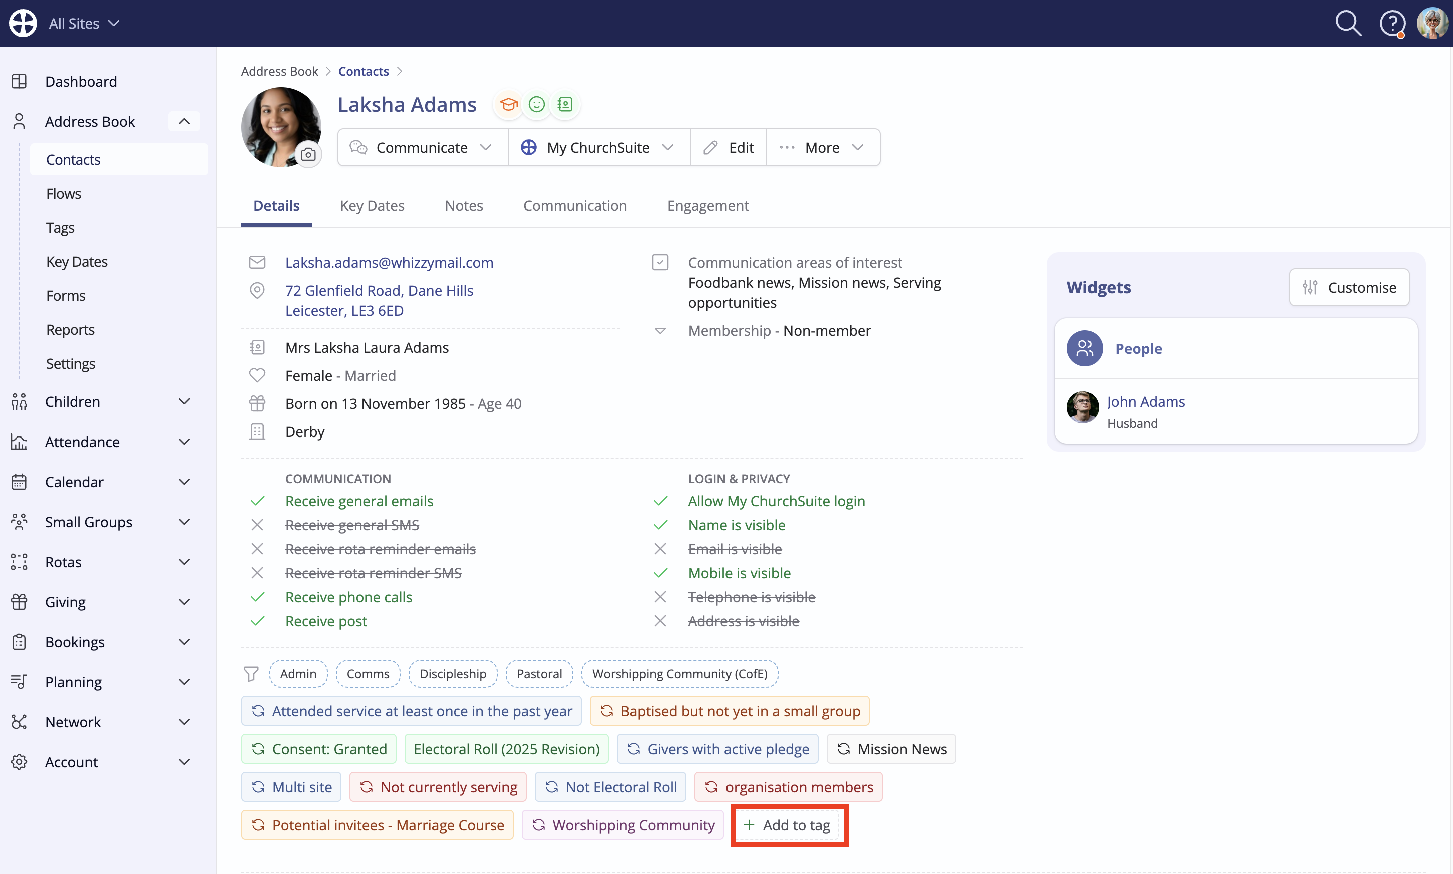Toggle Receive general SMS setting
1453x874 pixels.
click(351, 525)
